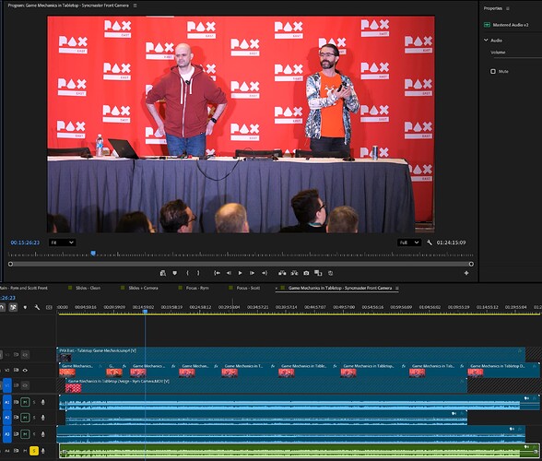The image size is (542, 461).
Task: Click the Export Frame camera icon
Action: [x=306, y=273]
